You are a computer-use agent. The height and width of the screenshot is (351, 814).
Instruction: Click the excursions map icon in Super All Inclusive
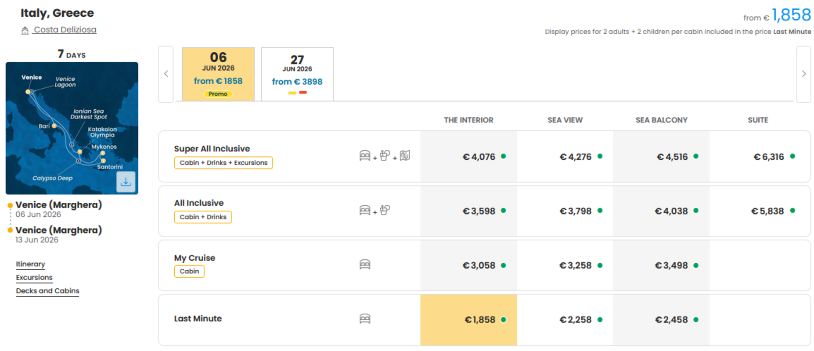point(405,155)
